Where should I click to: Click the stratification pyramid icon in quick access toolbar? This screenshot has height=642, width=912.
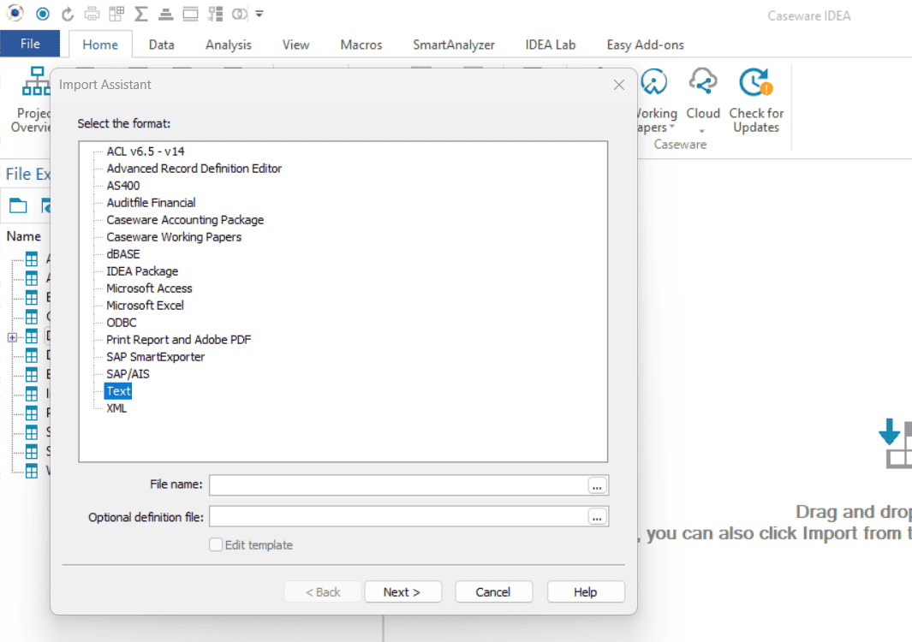click(166, 14)
